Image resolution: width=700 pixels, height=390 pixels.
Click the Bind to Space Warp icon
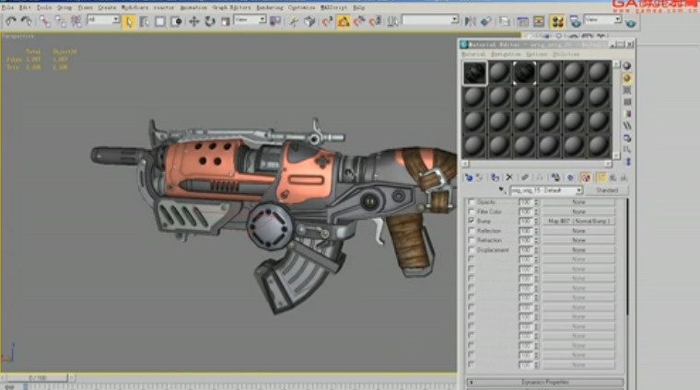(x=76, y=21)
